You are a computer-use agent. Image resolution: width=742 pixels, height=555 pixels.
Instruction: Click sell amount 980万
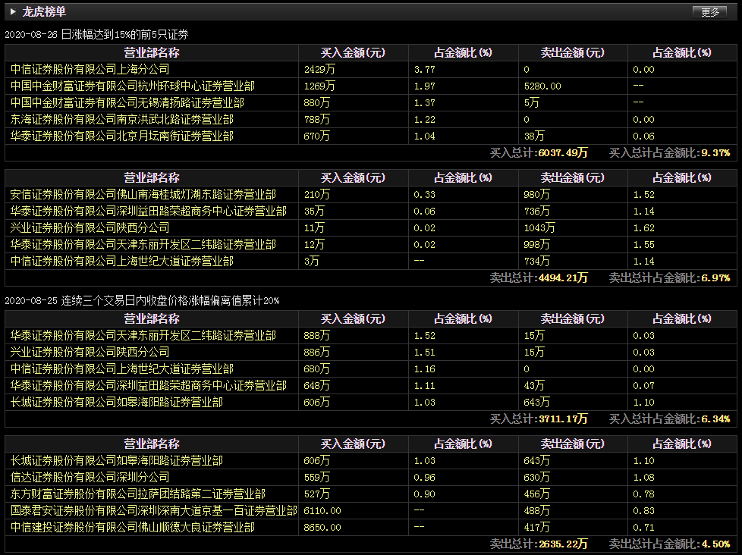click(536, 194)
